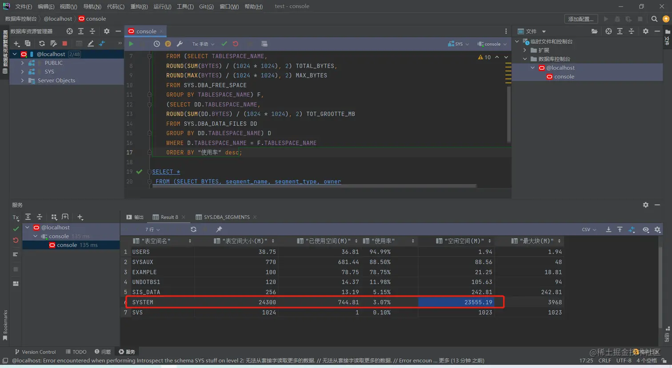Open Search Everywhere magnifier icon
Viewport: 672px width, 368px height.
[x=654, y=19]
